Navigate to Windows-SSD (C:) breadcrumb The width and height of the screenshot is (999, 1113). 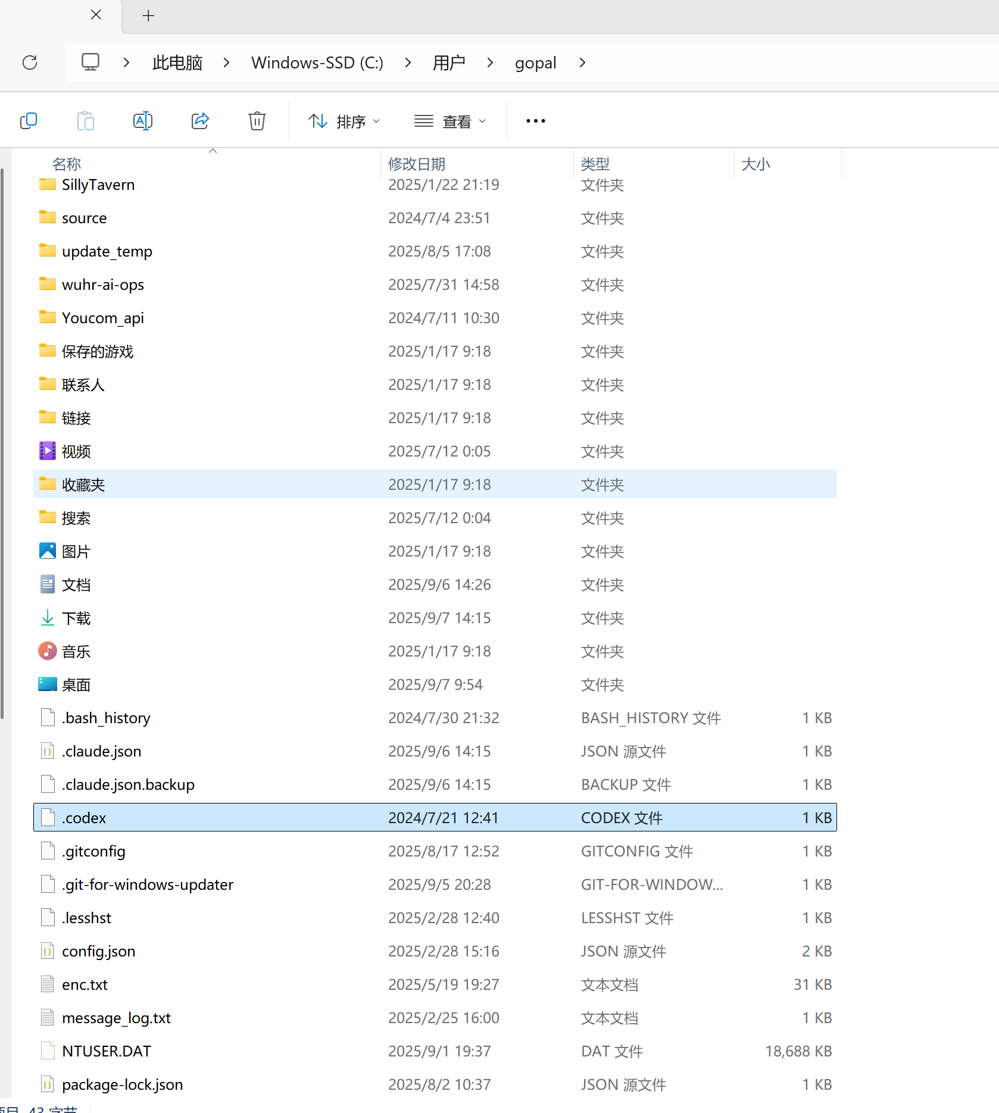coord(317,62)
